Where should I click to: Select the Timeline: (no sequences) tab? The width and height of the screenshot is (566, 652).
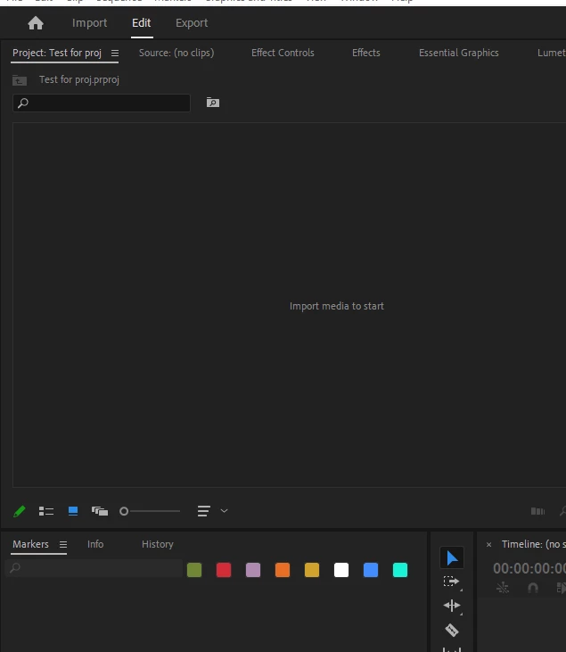(534, 544)
